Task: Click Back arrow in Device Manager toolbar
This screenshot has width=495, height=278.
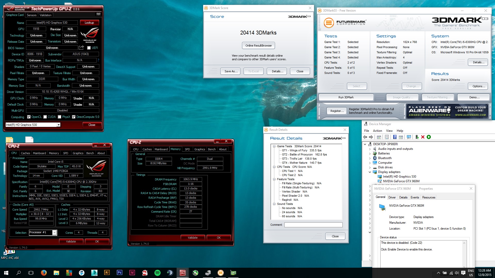Action: (365, 137)
